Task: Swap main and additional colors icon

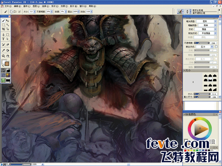Action: pyautogui.click(x=3, y=66)
